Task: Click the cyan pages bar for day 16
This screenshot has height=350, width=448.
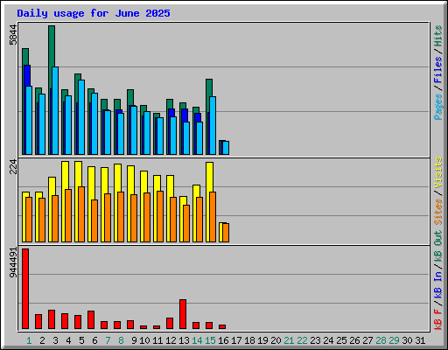Action: (226, 148)
